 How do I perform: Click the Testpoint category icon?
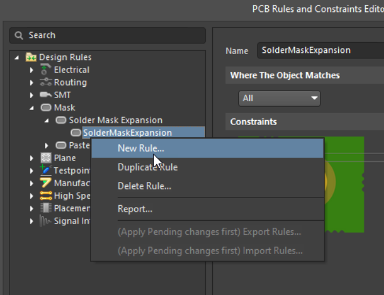point(46,170)
